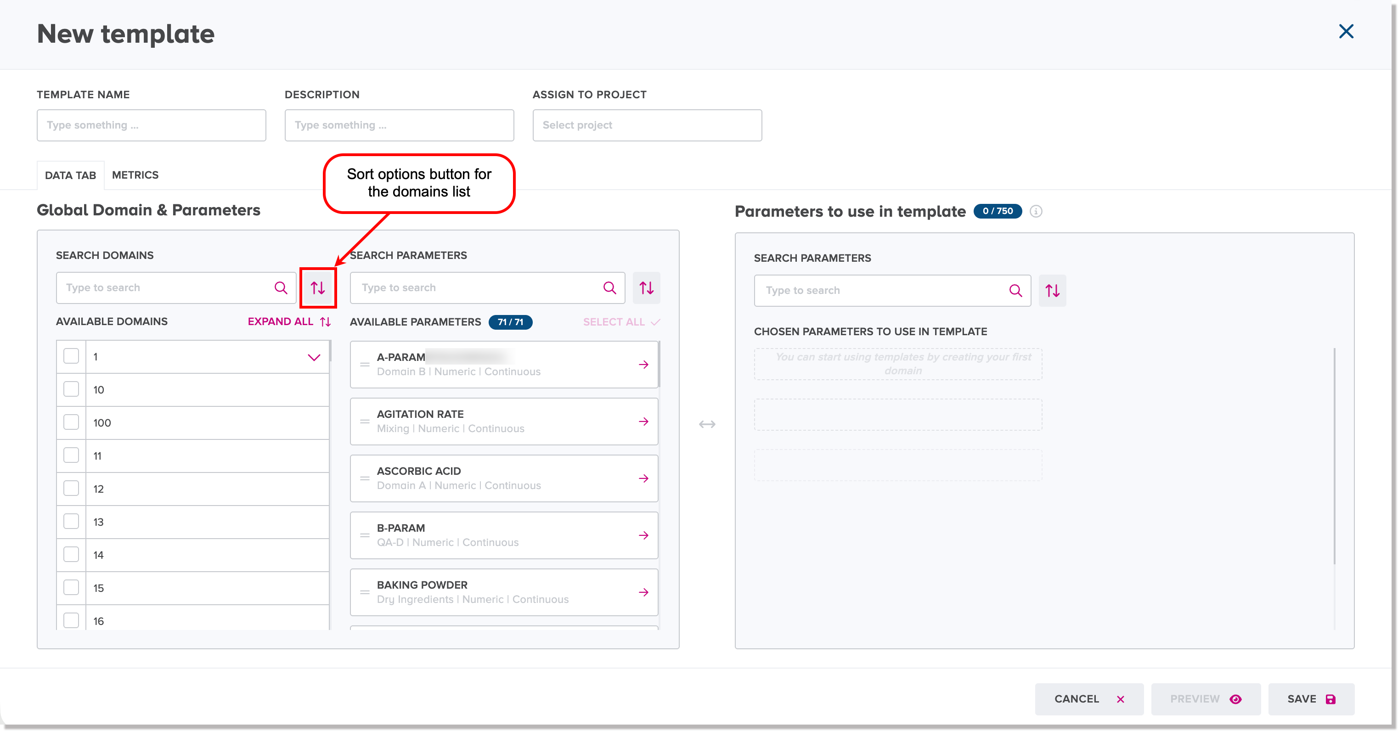This screenshot has width=1398, height=731.
Task: Move ASCORBIC ACID to template with arrow
Action: 643,478
